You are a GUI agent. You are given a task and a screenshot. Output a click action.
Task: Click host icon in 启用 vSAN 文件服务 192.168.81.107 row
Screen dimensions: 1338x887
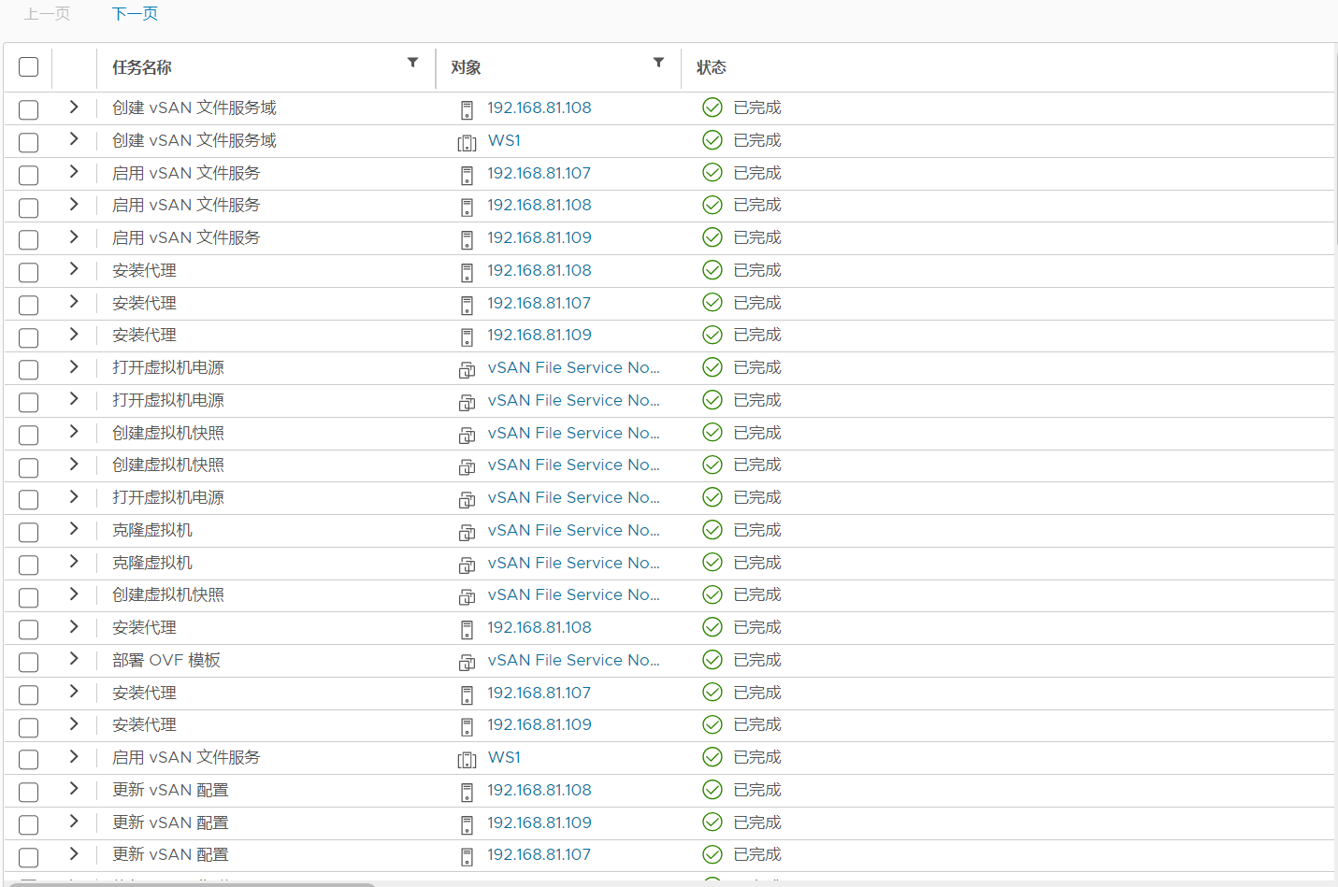pyautogui.click(x=467, y=175)
